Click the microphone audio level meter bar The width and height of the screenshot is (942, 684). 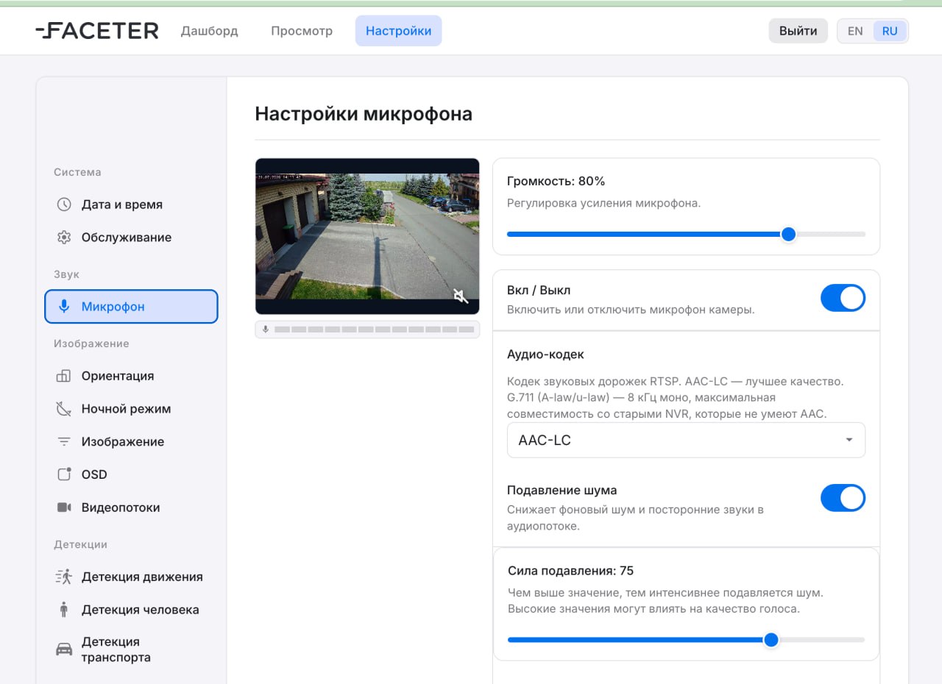[x=367, y=329]
